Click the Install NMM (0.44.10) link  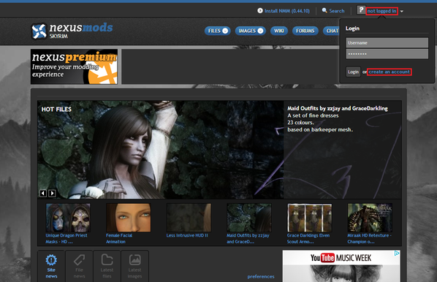point(287,11)
